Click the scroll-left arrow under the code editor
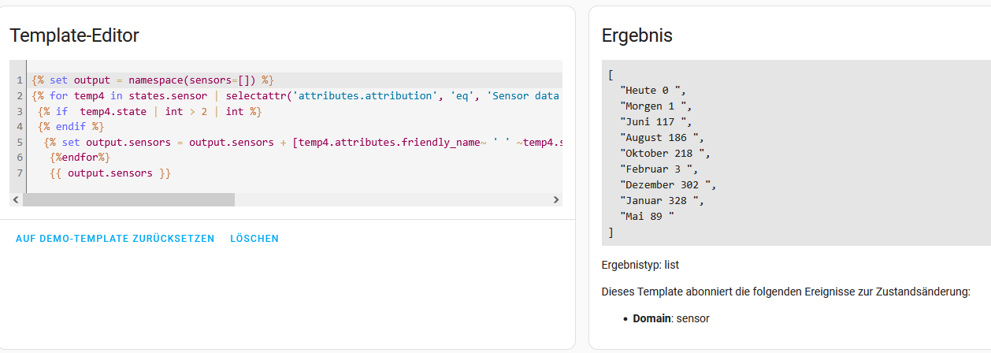 point(16,200)
